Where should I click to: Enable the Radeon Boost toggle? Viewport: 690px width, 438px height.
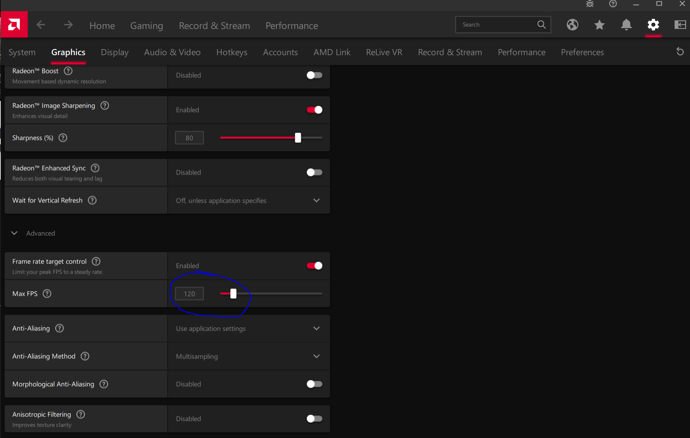pyautogui.click(x=314, y=75)
